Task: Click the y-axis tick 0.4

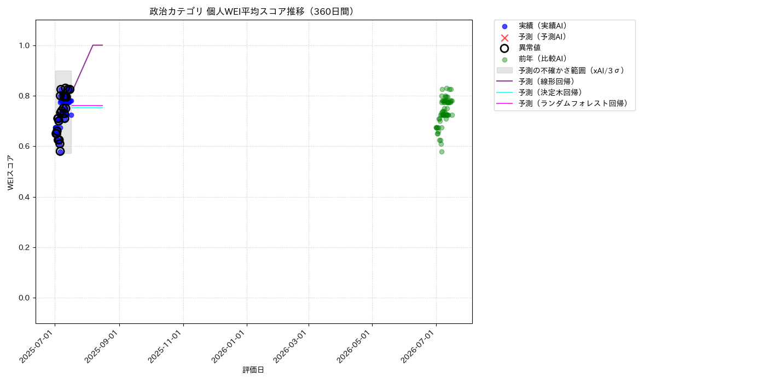Action: [x=24, y=197]
